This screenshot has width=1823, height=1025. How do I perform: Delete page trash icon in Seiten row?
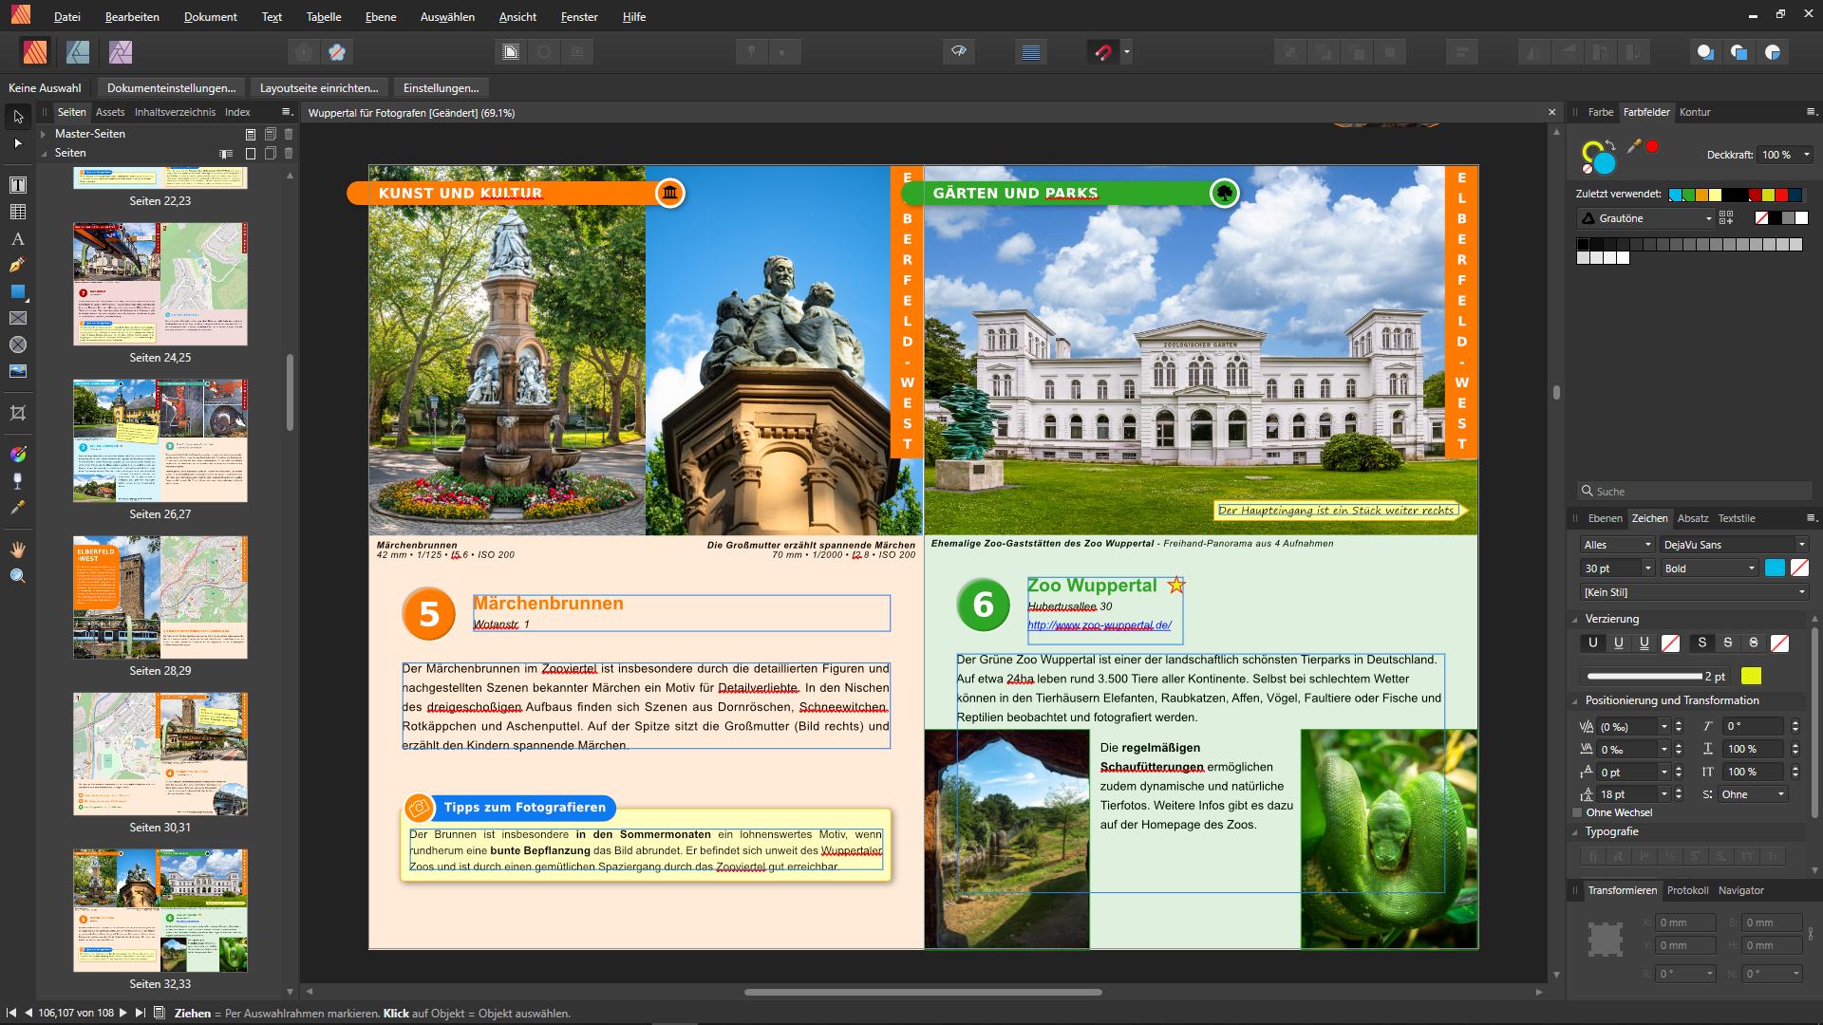[x=289, y=153]
